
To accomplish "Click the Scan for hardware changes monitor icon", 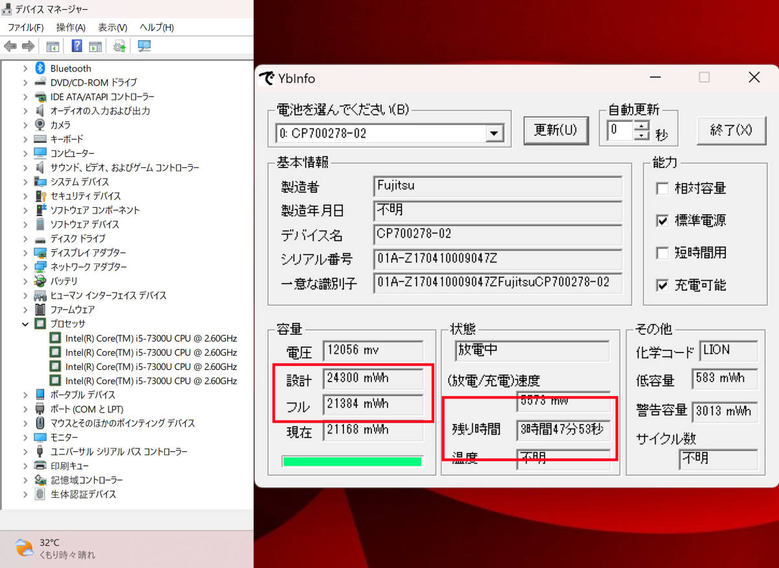I will (144, 46).
